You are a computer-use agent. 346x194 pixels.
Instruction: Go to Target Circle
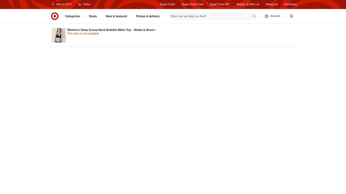(167, 4)
